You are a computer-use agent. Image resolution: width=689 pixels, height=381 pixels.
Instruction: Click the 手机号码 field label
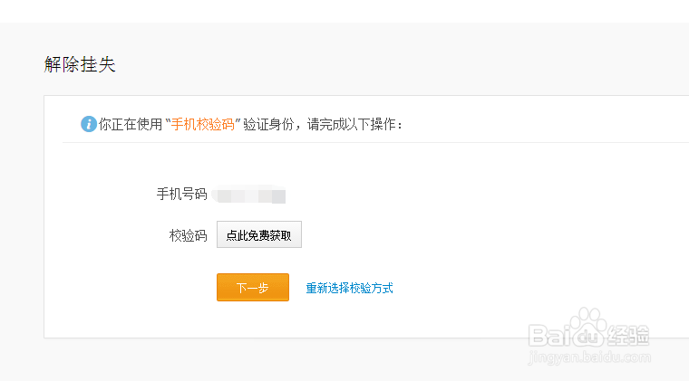point(181,195)
